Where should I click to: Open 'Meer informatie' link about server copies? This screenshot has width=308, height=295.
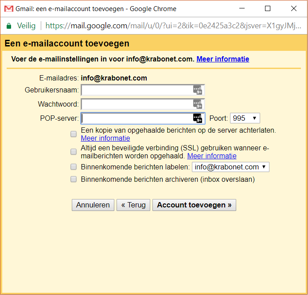tap(105, 138)
